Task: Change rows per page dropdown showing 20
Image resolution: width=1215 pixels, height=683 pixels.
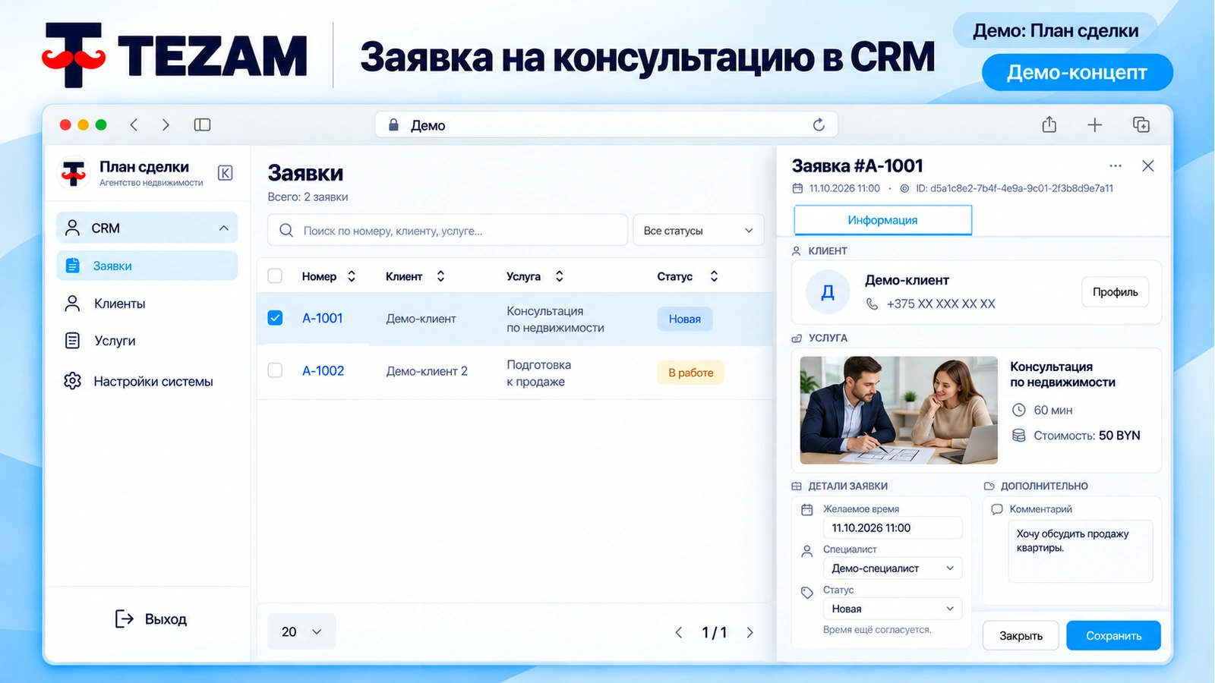Action: pyautogui.click(x=301, y=631)
